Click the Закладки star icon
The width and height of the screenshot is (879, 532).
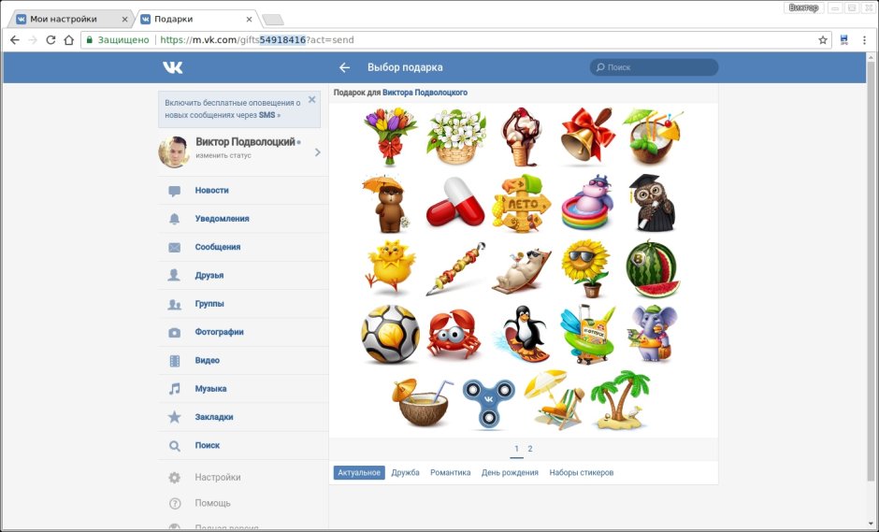click(x=175, y=417)
